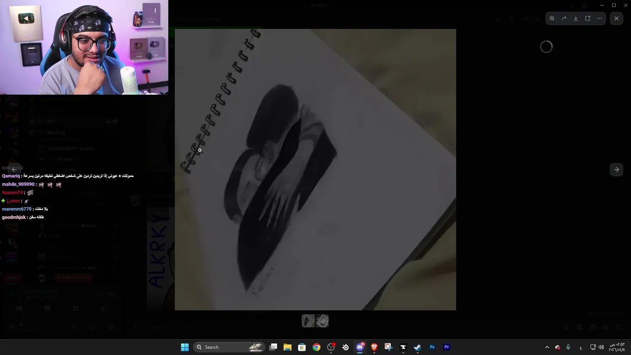Open Steam from the taskbar
Viewport: 631px width, 355px height.
[418, 347]
